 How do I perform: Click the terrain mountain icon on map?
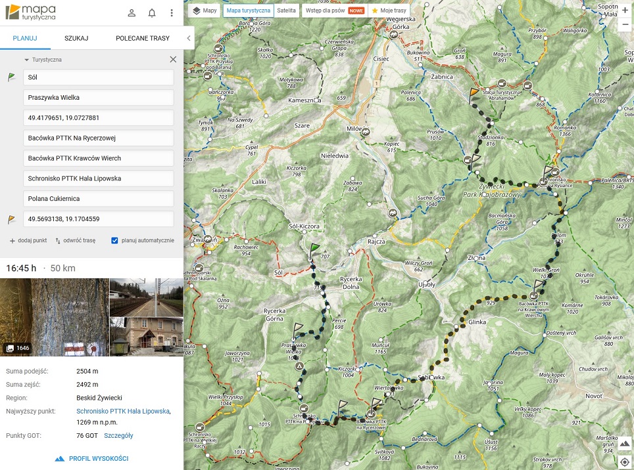pyautogui.click(x=625, y=444)
